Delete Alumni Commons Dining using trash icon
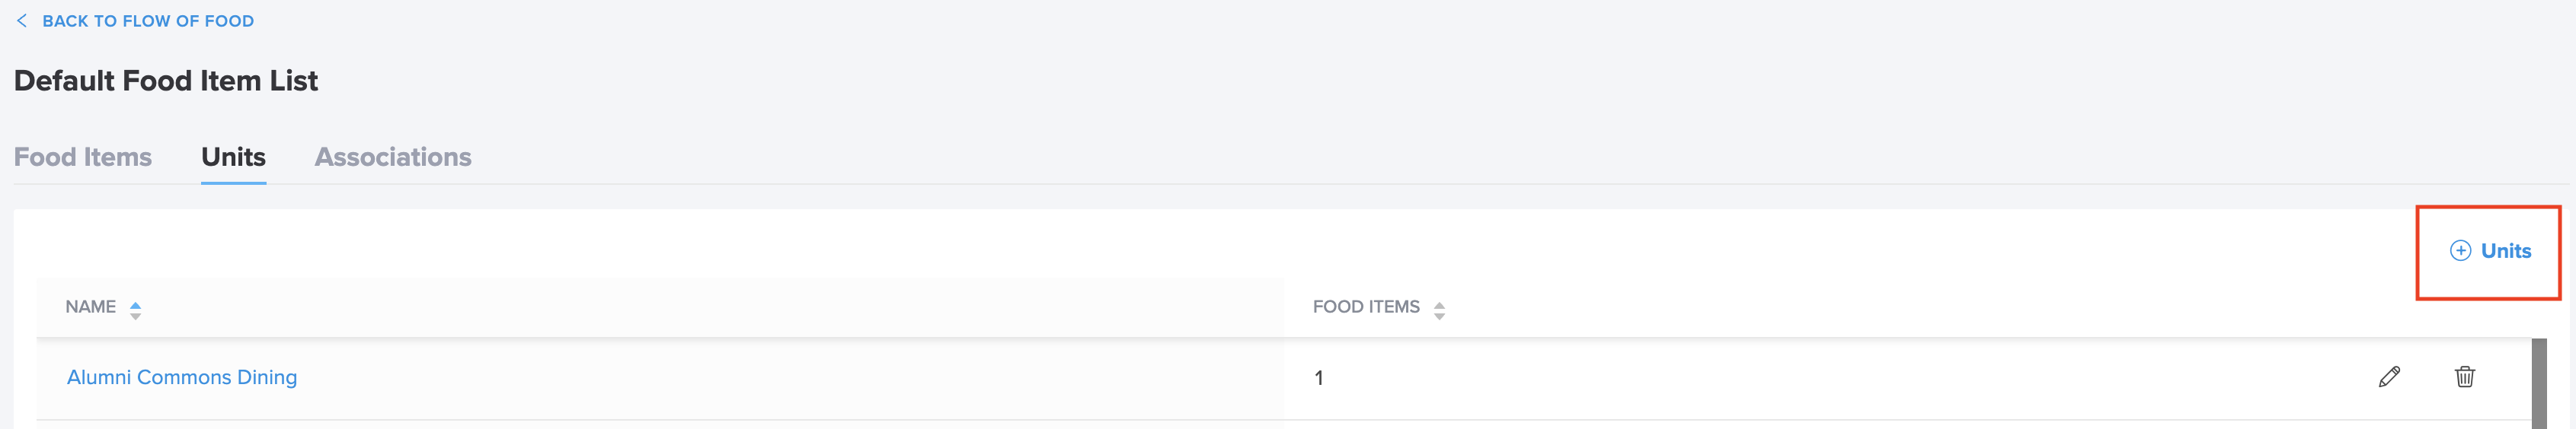The width and height of the screenshot is (2576, 429). [x=2465, y=377]
